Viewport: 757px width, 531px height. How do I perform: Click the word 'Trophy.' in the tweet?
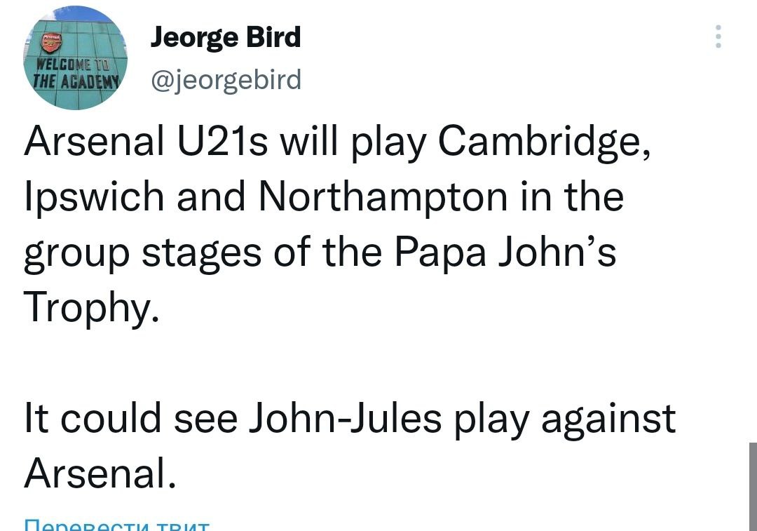[x=88, y=307]
